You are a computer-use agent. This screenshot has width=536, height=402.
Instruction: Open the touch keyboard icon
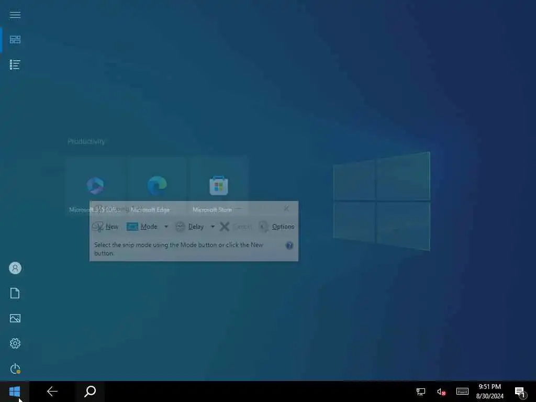coord(462,392)
